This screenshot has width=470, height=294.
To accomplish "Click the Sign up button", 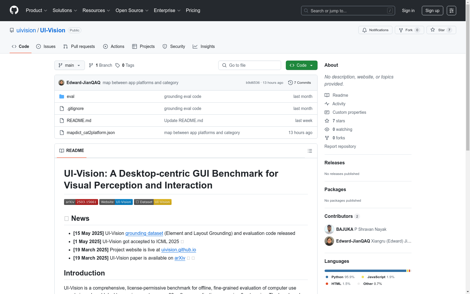I will pos(432,11).
